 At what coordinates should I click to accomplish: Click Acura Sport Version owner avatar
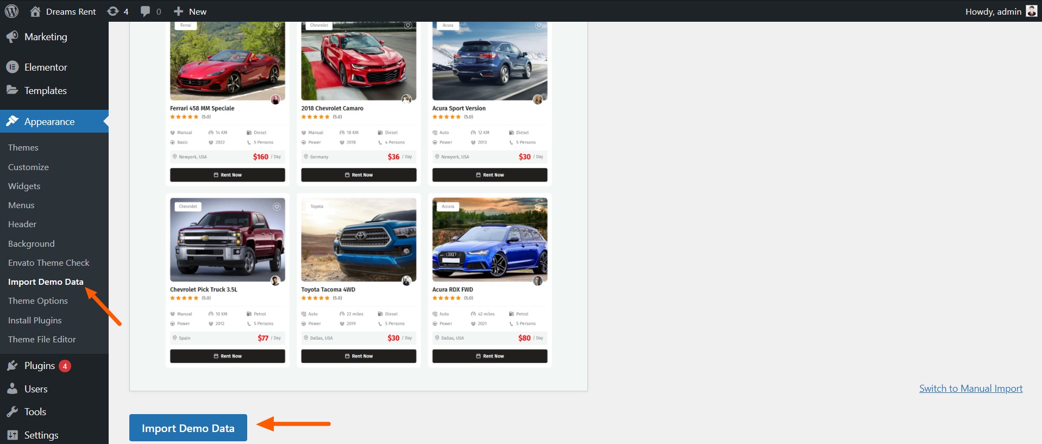tap(538, 99)
